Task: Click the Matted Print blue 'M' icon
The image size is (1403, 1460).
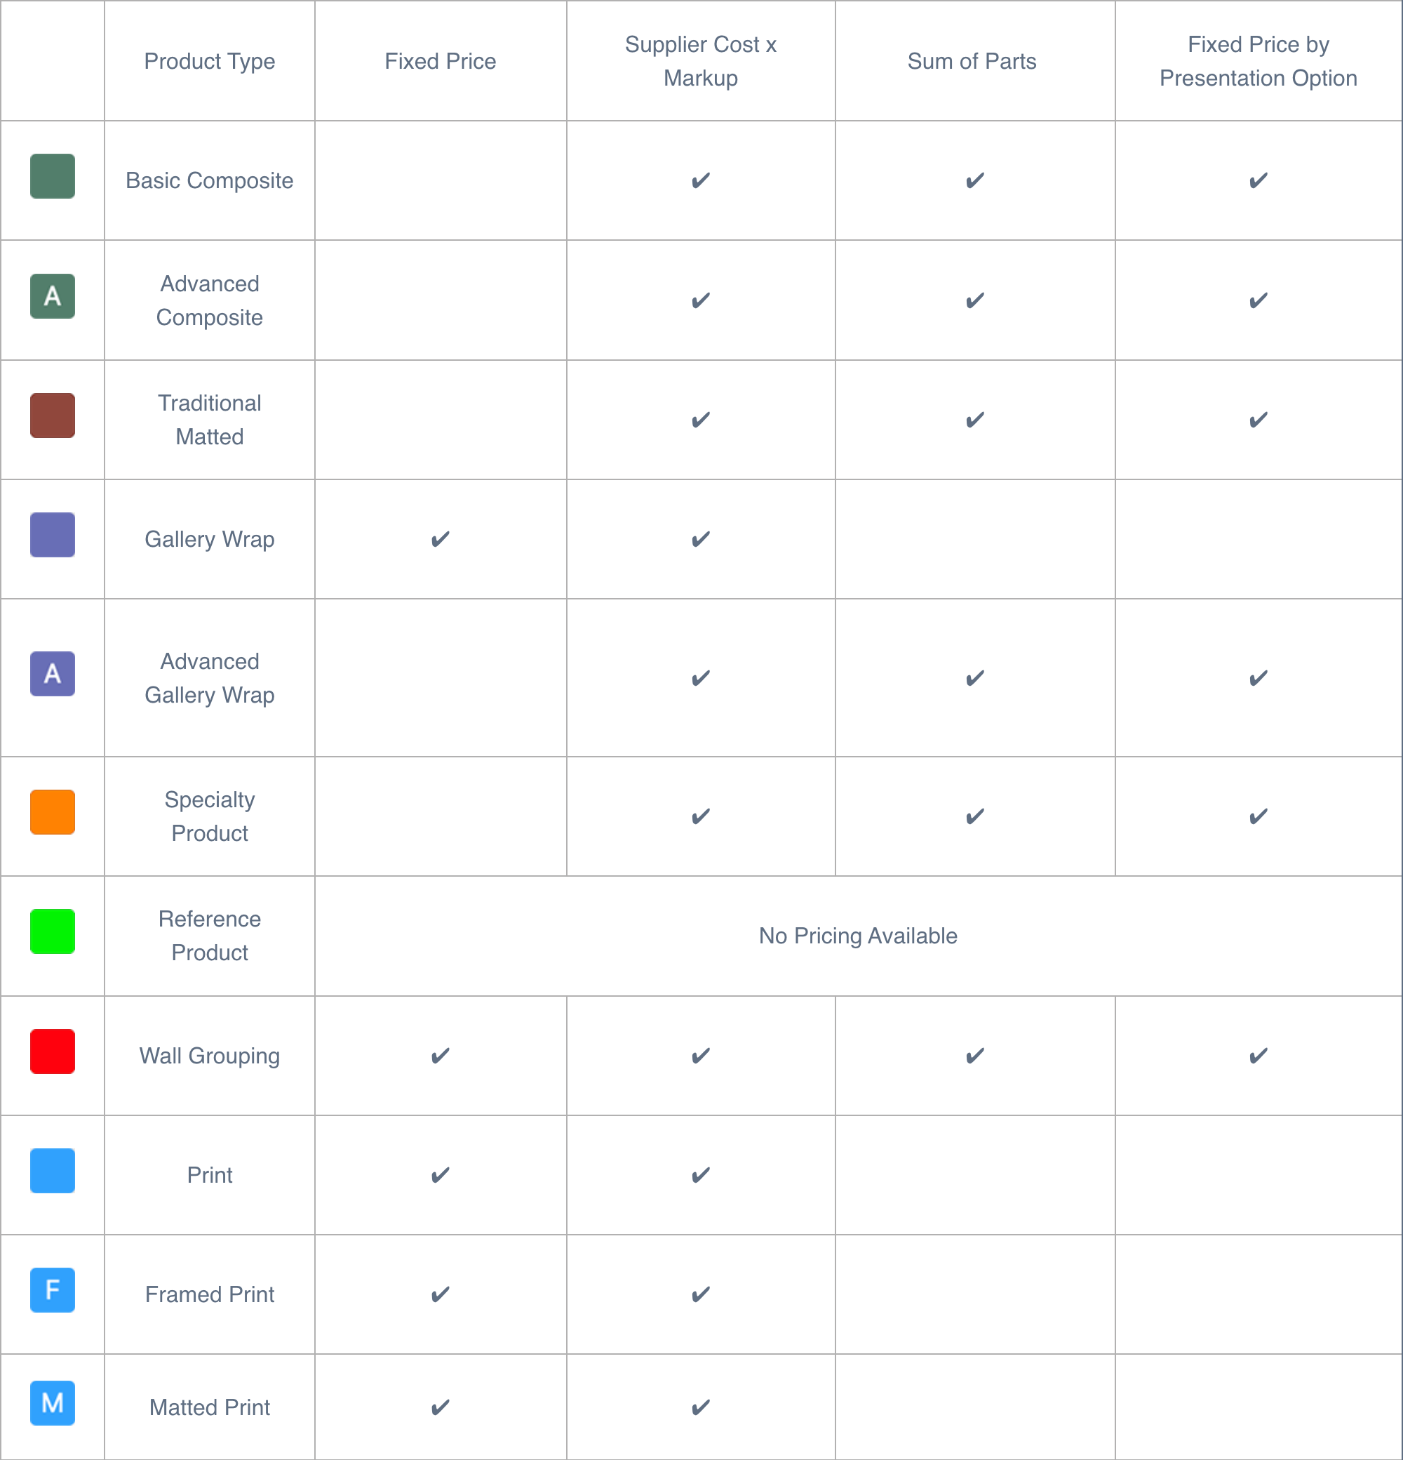Action: (x=52, y=1403)
